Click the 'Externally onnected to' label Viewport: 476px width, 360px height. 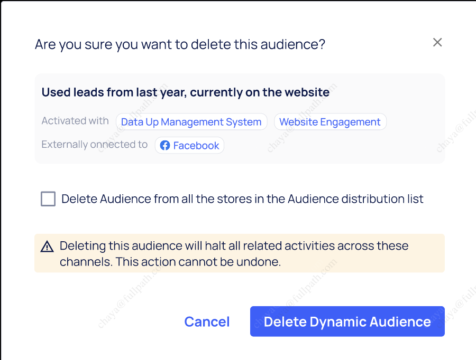pyautogui.click(x=94, y=145)
